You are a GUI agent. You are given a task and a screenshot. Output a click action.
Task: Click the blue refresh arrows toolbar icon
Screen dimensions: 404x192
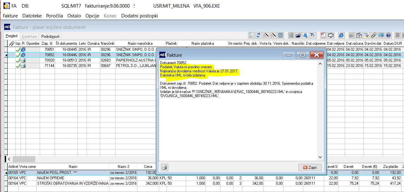point(259,35)
